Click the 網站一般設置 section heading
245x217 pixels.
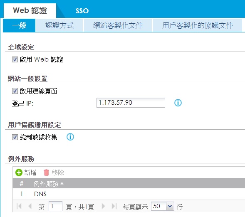coord(27,79)
